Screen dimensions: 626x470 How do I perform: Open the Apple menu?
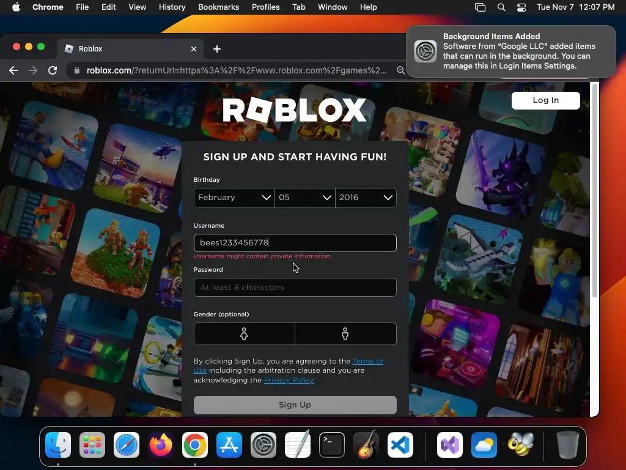16,7
